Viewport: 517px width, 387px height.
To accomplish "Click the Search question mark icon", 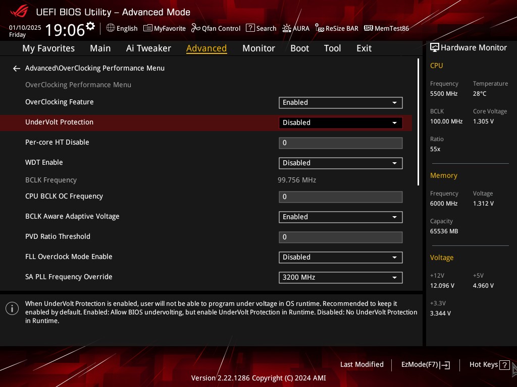I will pyautogui.click(x=250, y=28).
